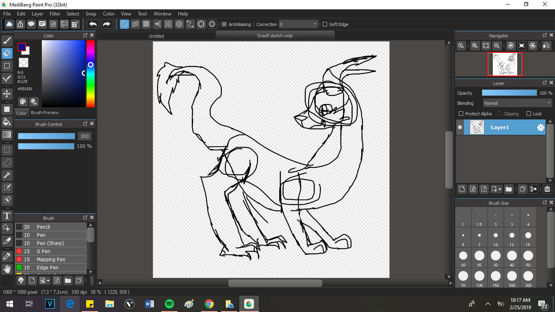
Task: Toggle the AntiAliasing checkbox
Action: (x=224, y=24)
